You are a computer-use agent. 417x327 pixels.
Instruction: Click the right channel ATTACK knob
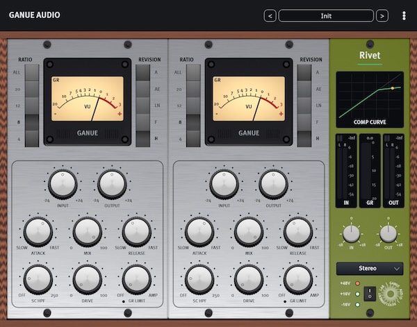(199, 232)
